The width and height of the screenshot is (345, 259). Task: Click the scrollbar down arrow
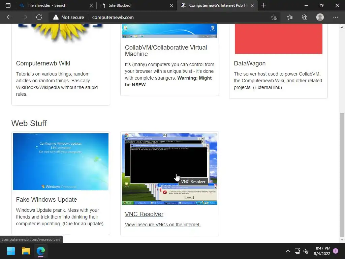click(342, 240)
